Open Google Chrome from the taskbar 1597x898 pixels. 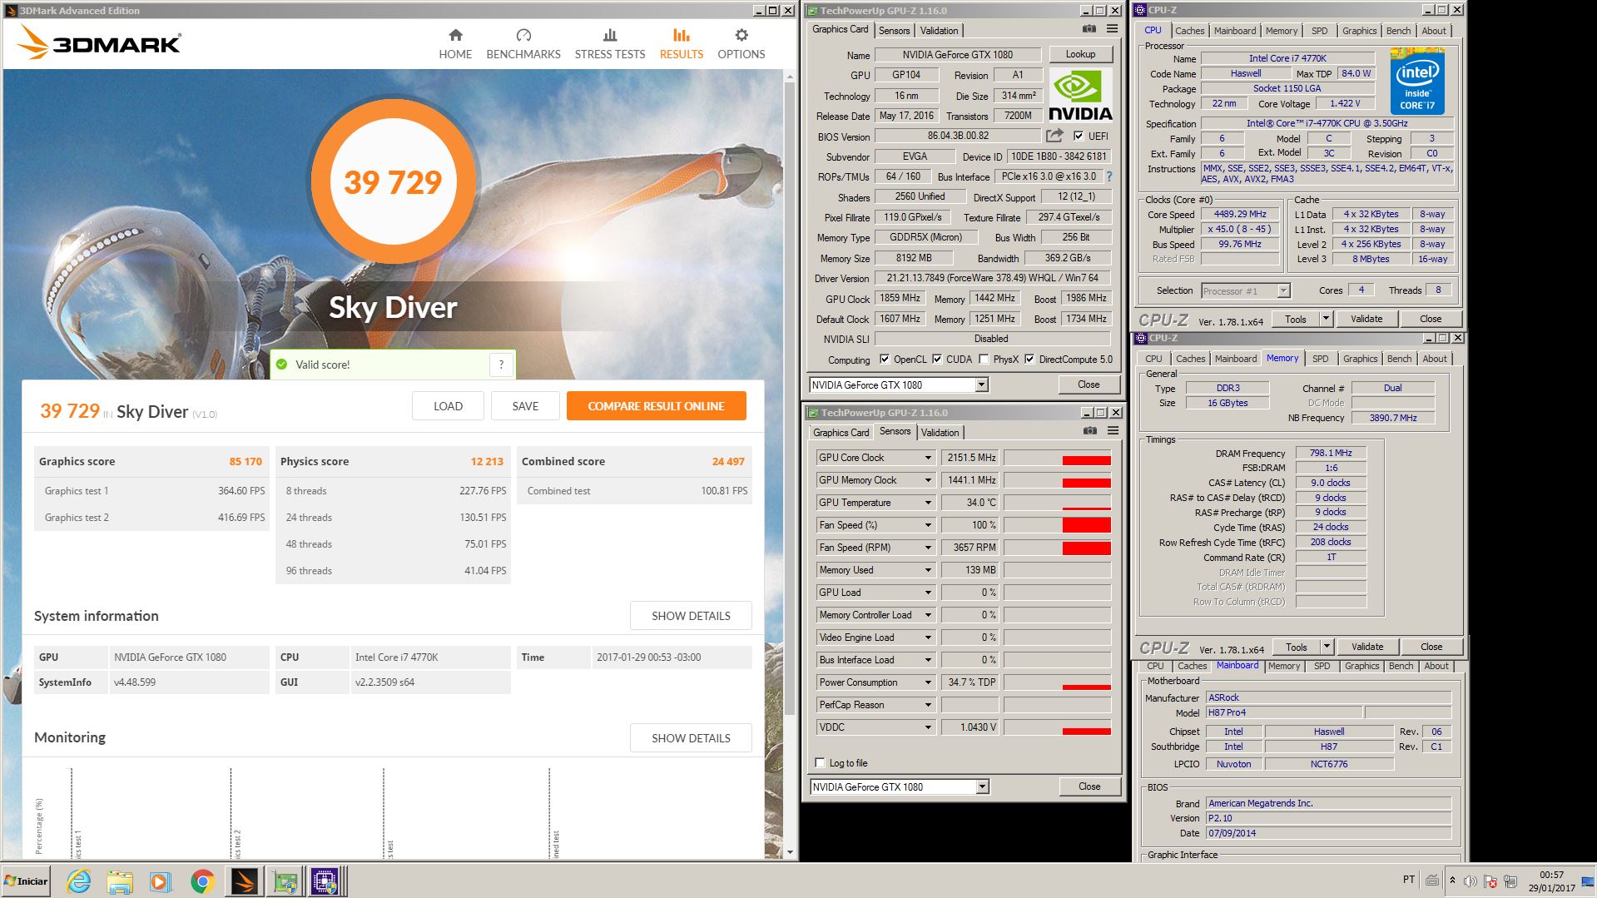pyautogui.click(x=202, y=881)
